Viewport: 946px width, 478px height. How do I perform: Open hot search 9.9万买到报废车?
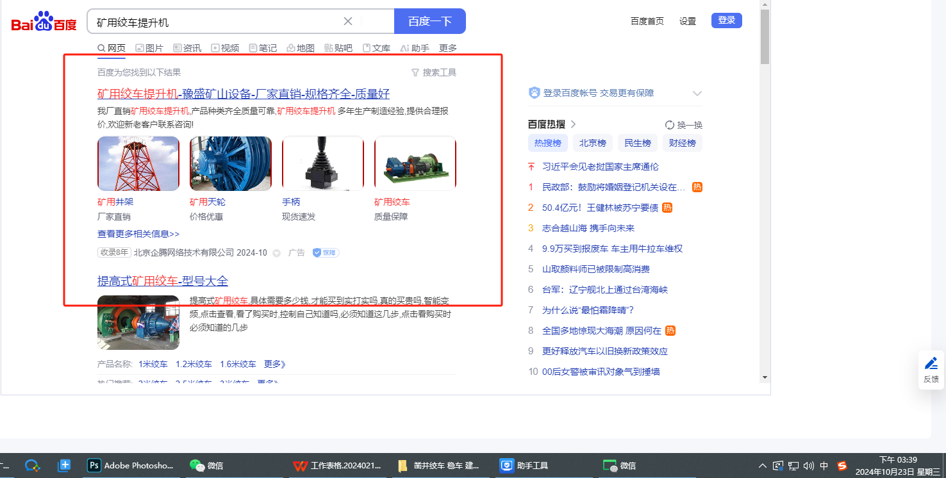point(612,249)
